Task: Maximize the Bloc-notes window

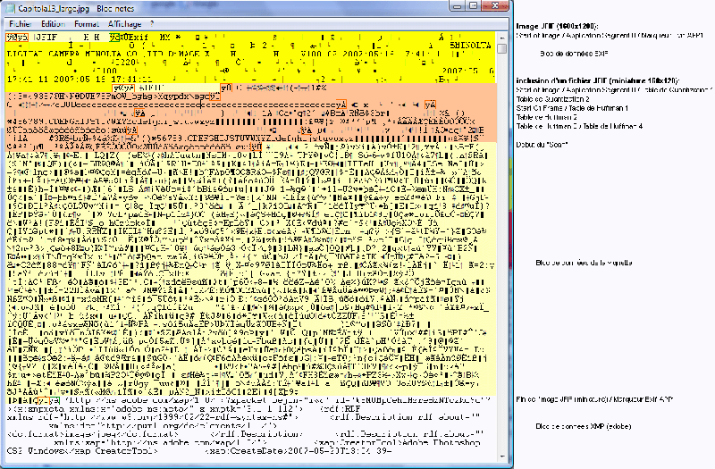Action: coord(474,6)
